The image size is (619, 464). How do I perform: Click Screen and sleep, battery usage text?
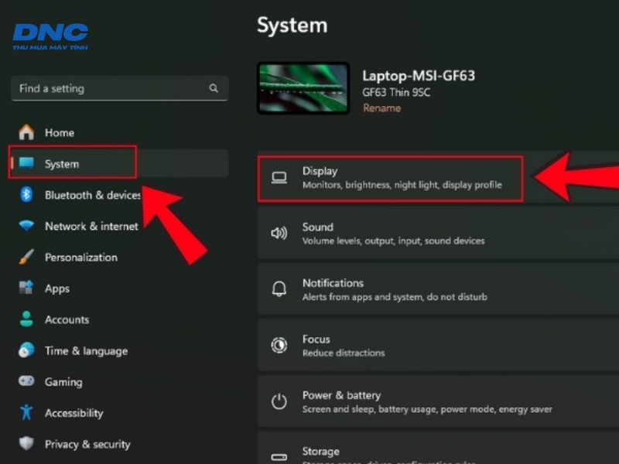(427, 409)
